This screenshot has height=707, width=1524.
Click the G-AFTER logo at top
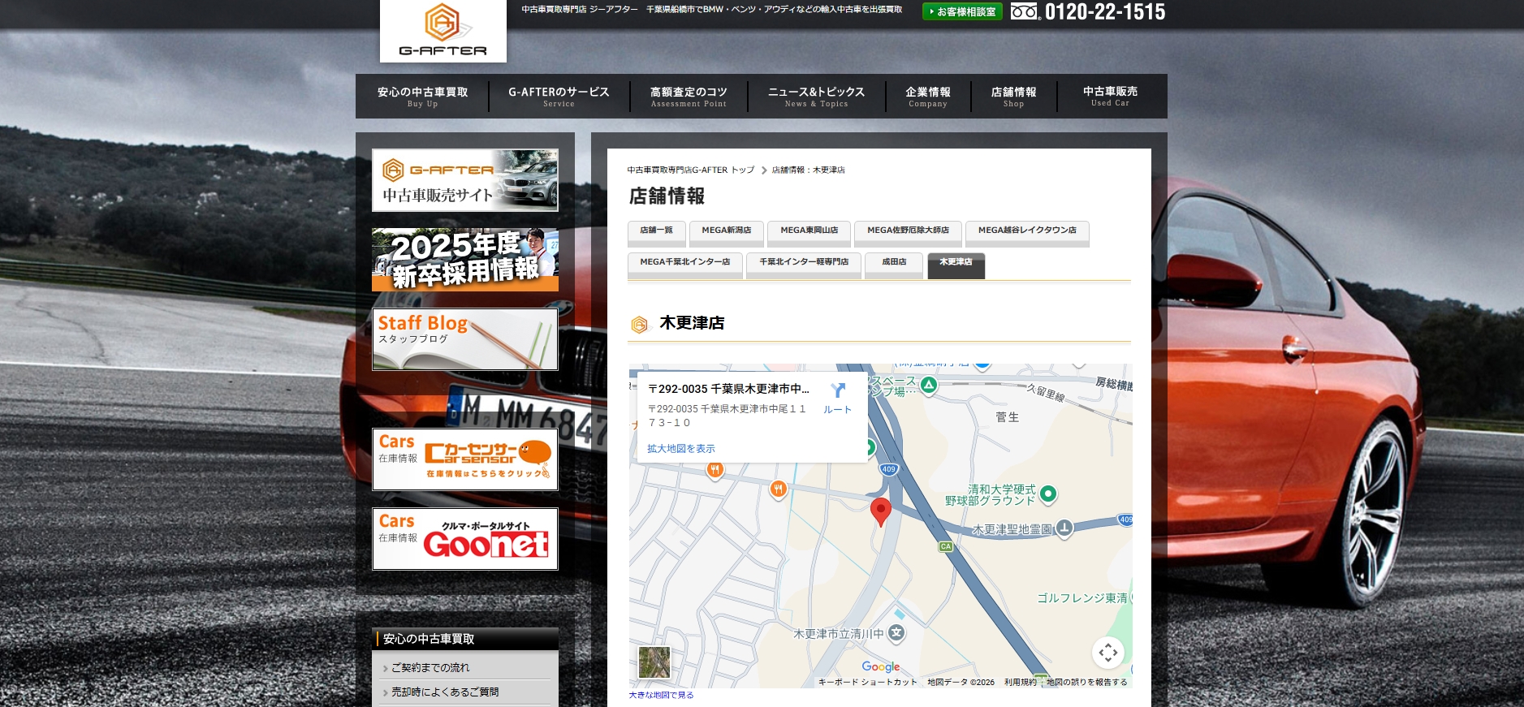click(443, 31)
